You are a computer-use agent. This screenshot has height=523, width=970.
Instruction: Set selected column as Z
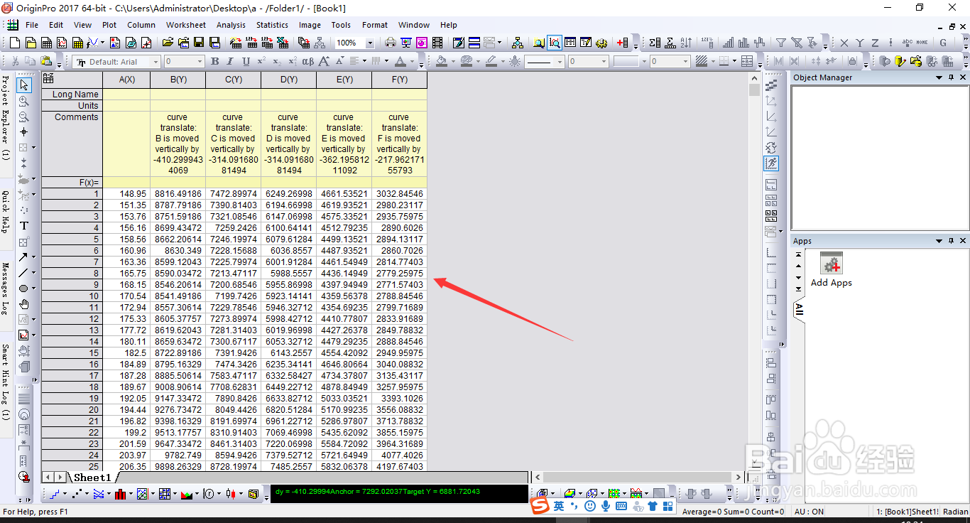coord(875,43)
